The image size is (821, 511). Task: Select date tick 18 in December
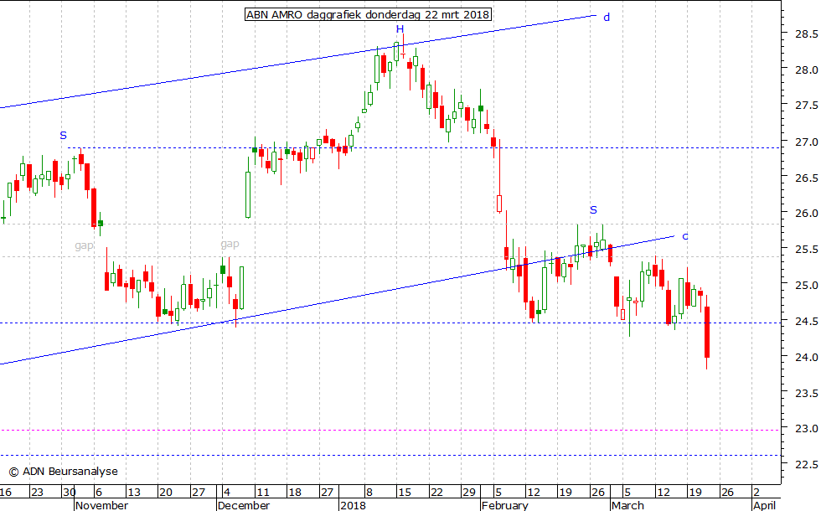pyautogui.click(x=295, y=493)
